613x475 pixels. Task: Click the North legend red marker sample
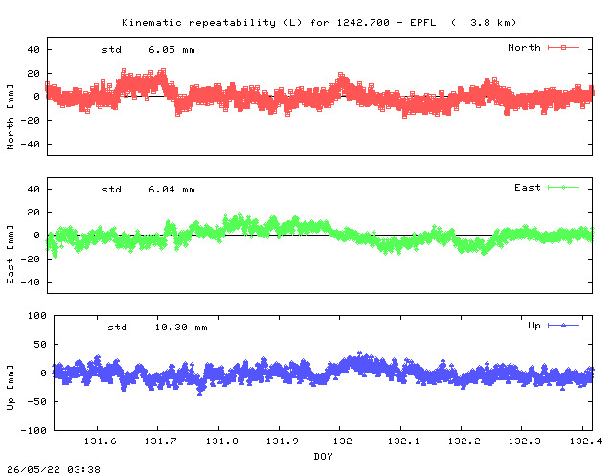pos(563,48)
